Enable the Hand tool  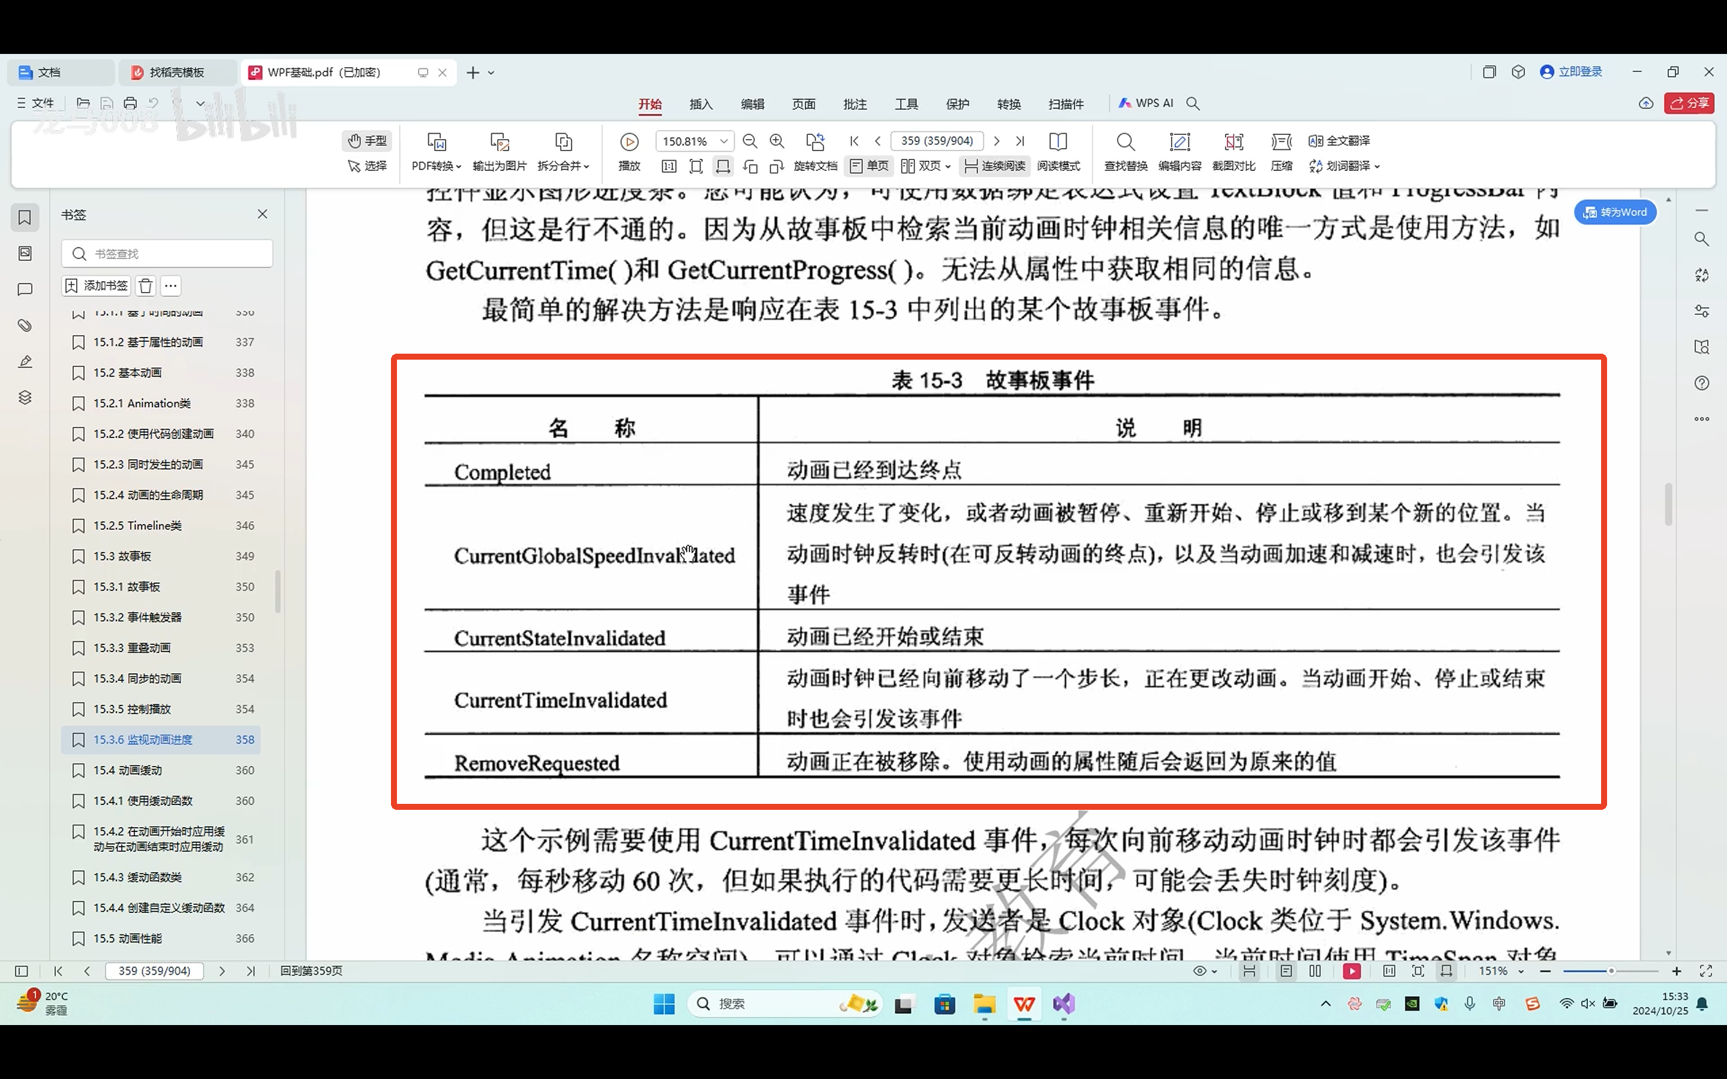368,141
